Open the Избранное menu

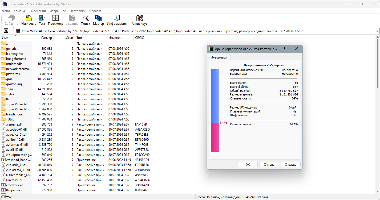[x=58, y=11]
